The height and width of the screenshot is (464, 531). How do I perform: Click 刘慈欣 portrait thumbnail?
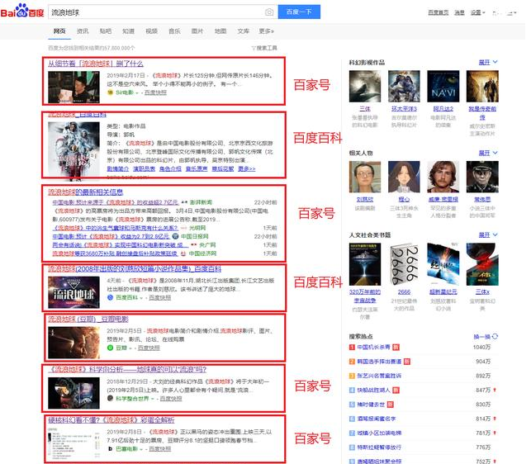tap(365, 177)
